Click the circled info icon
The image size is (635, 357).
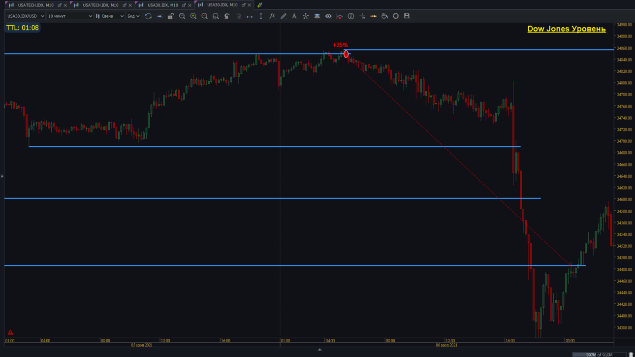351,16
